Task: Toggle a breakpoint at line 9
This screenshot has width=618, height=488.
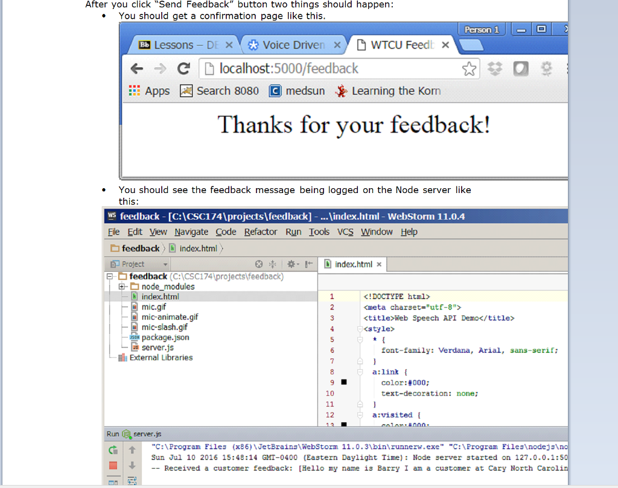Action: pyautogui.click(x=343, y=382)
